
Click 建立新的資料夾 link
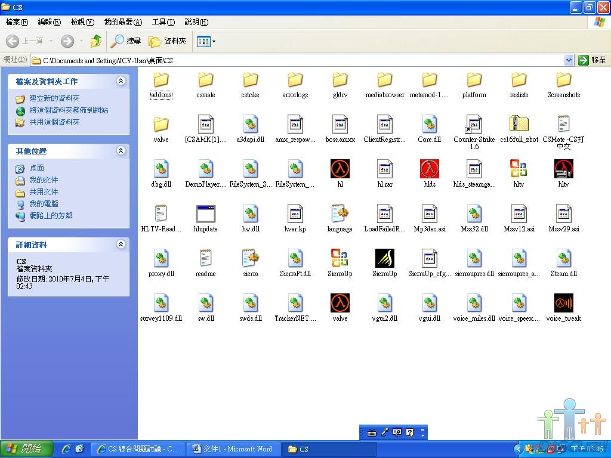click(54, 98)
